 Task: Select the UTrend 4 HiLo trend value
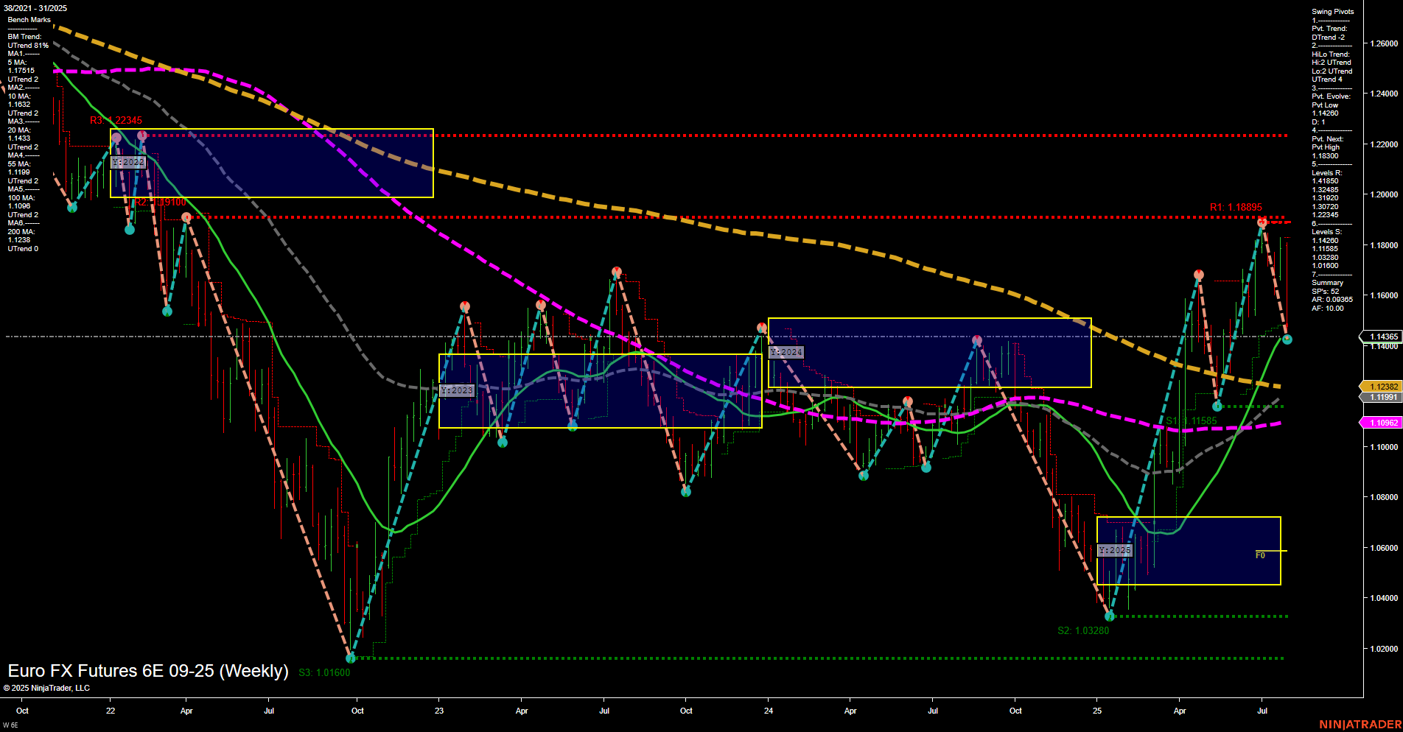[1326, 80]
